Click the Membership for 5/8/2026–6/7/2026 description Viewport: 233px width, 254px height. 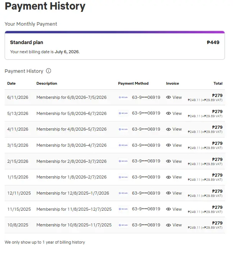pos(71,113)
